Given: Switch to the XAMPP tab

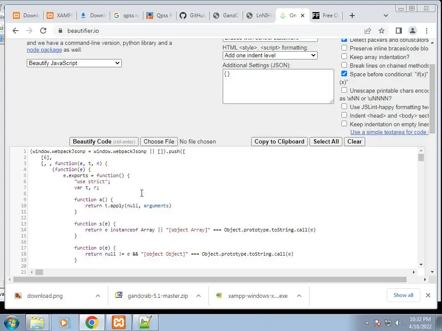Looking at the screenshot, I should click(60, 16).
